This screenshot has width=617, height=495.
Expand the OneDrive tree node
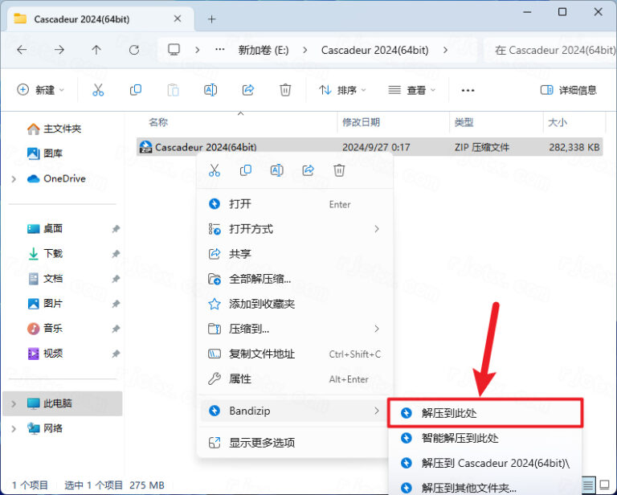(14, 178)
